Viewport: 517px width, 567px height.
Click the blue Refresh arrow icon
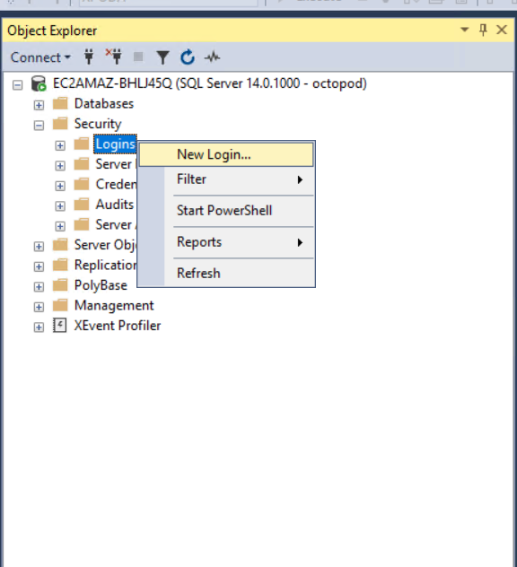(x=188, y=57)
